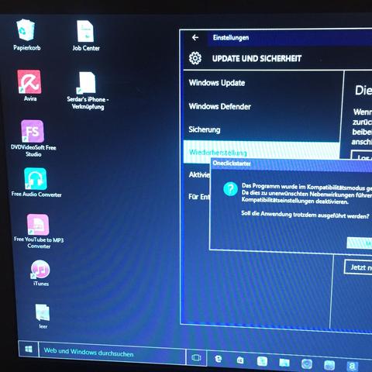Click the question mark icon in Oneclickstarter dialog
Image resolution: width=372 pixels, height=372 pixels.
click(230, 189)
